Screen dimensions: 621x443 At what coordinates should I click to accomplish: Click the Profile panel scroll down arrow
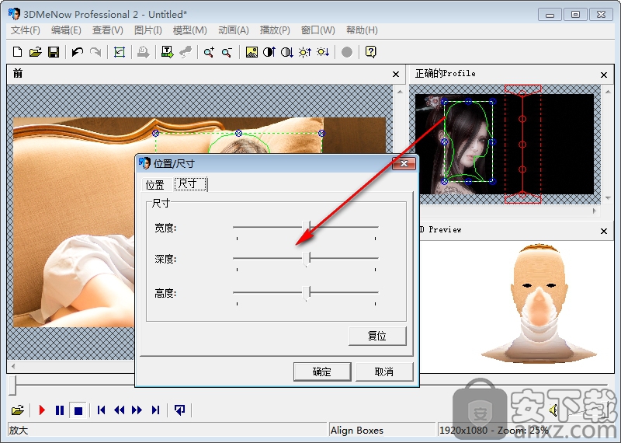[608, 198]
